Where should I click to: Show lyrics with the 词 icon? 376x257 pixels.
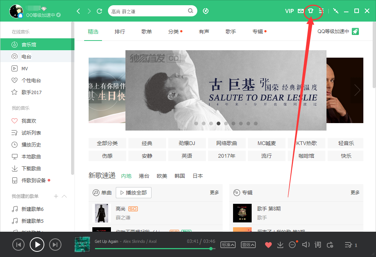(318, 245)
